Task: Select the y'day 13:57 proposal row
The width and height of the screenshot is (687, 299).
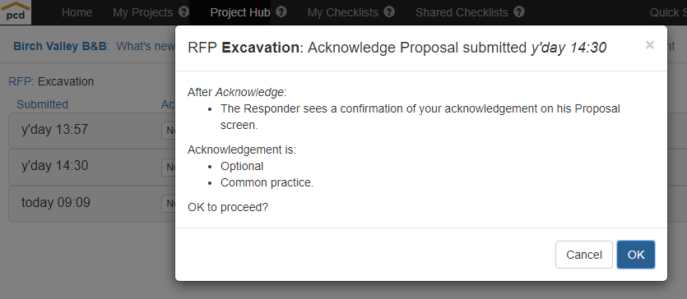Action: tap(92, 130)
